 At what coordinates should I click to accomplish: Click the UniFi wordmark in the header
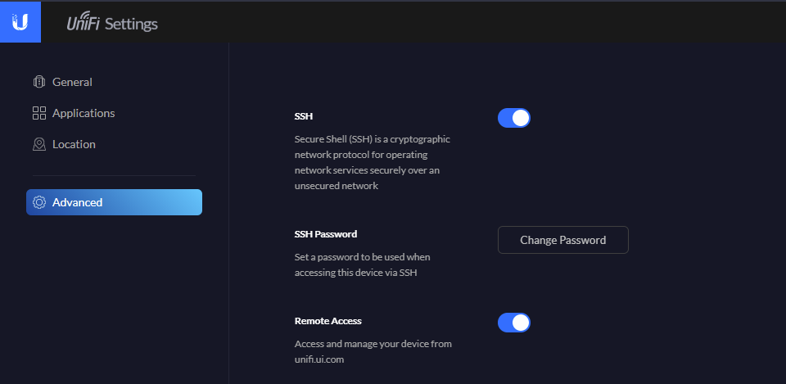click(x=84, y=24)
